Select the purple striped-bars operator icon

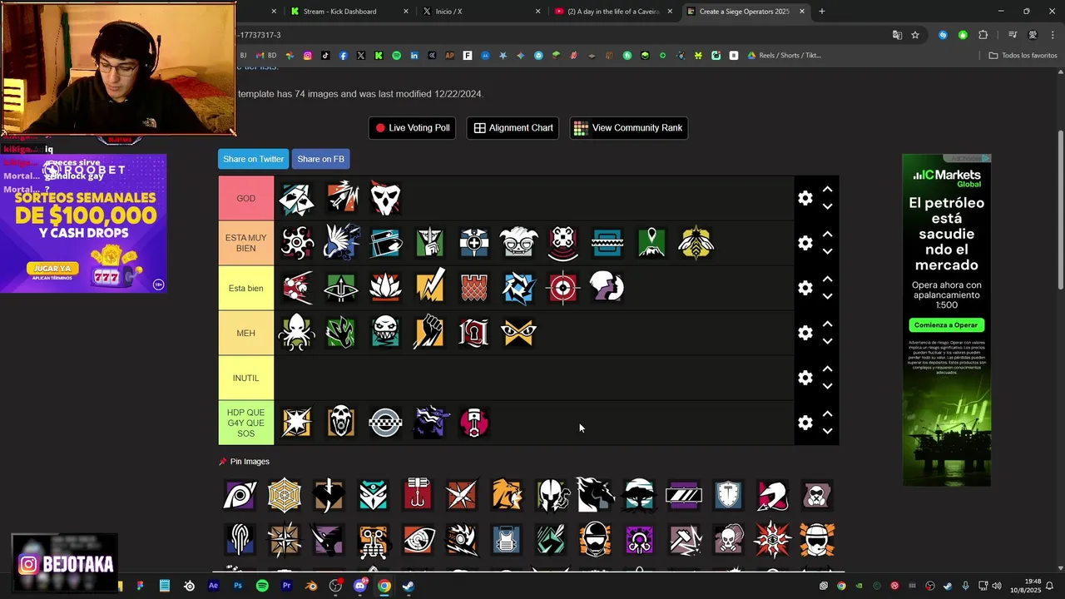(684, 496)
